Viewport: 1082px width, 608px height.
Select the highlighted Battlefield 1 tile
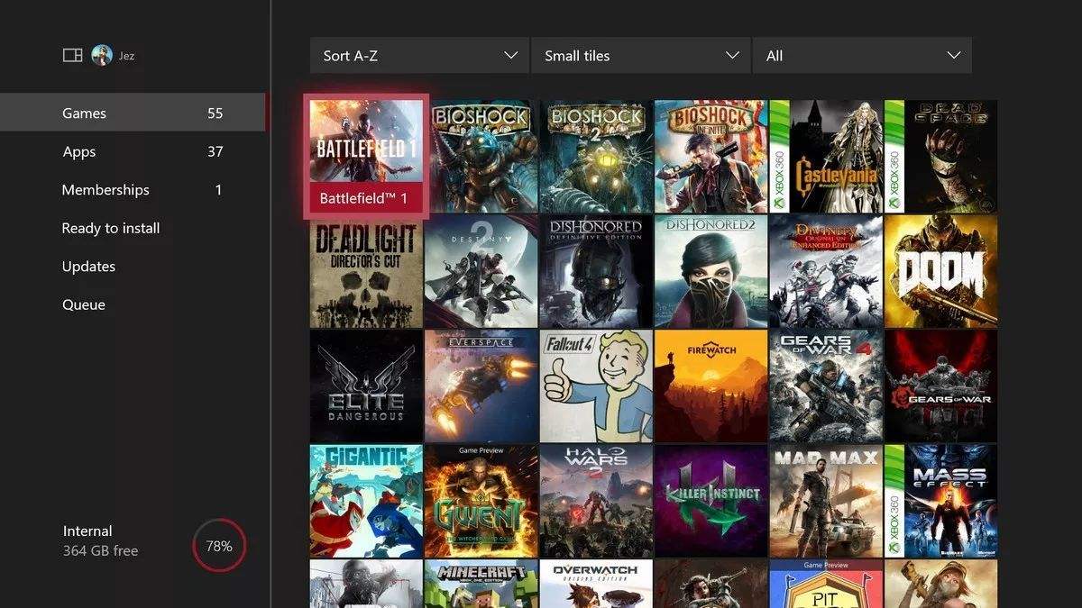(366, 156)
